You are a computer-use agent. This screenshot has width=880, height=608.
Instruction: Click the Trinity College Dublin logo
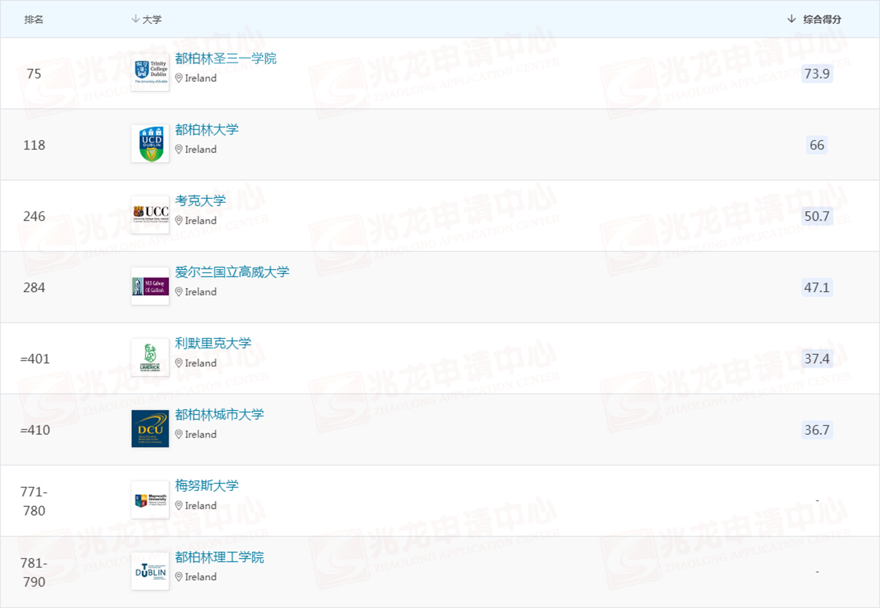(x=150, y=72)
